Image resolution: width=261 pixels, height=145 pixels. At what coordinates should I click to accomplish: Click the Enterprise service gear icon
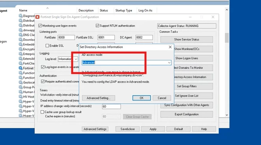click(x=21, y=54)
